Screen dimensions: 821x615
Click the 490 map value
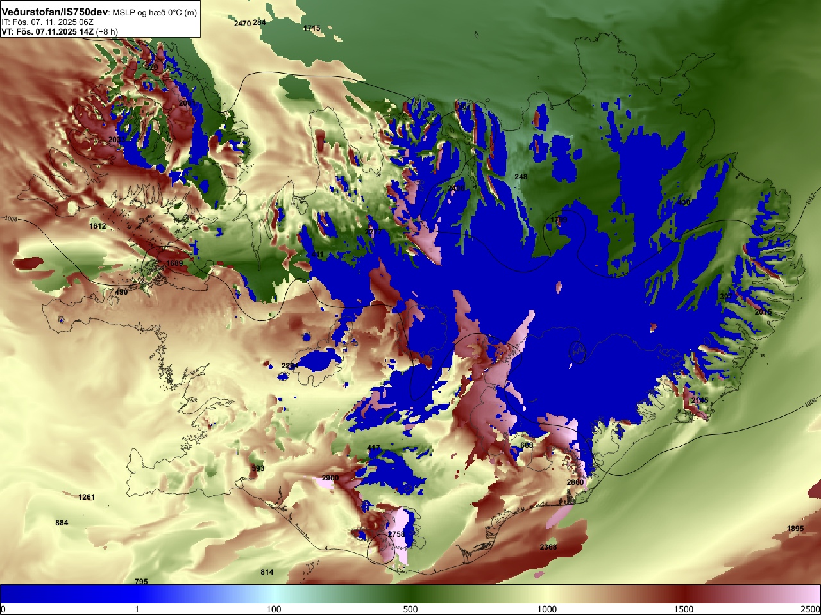tap(121, 292)
